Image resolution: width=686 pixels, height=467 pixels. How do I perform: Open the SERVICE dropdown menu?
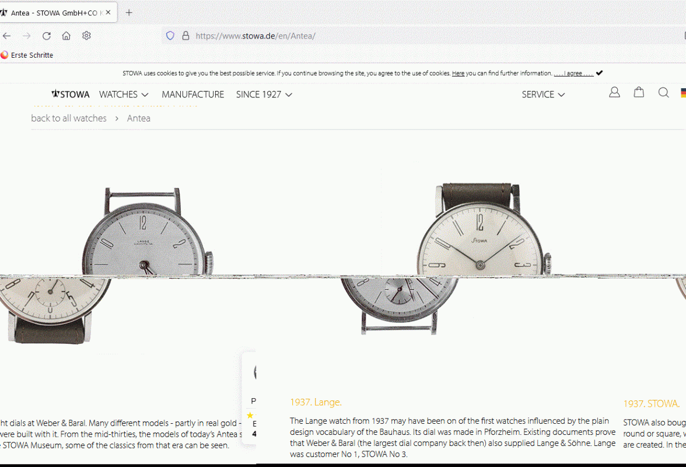pos(543,95)
